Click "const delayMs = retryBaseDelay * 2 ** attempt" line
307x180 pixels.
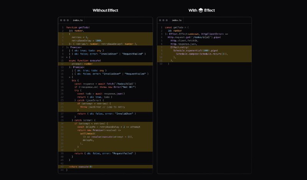pos(109,127)
